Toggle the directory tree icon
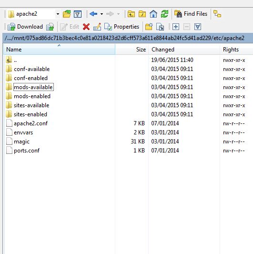 [217, 14]
